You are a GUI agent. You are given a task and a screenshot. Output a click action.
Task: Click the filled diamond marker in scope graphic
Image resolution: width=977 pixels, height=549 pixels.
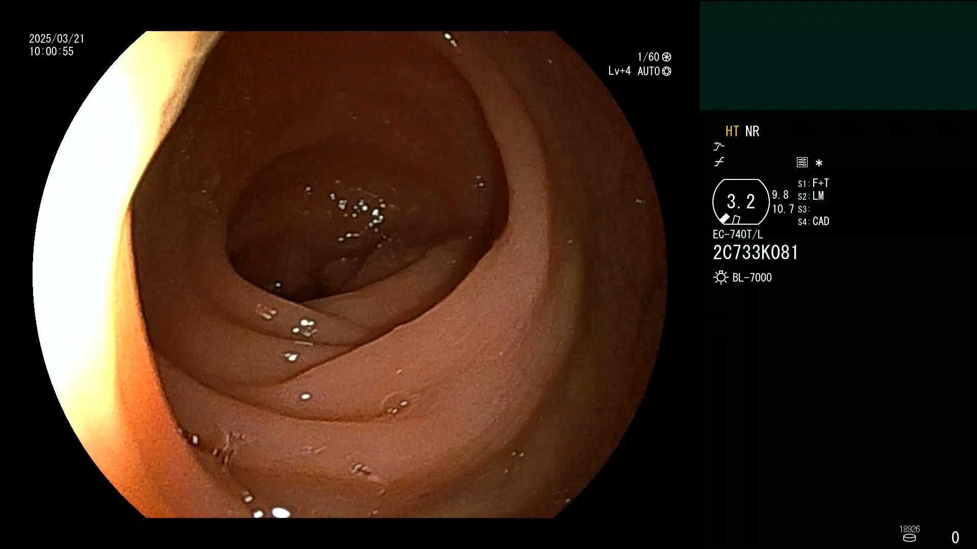click(725, 219)
